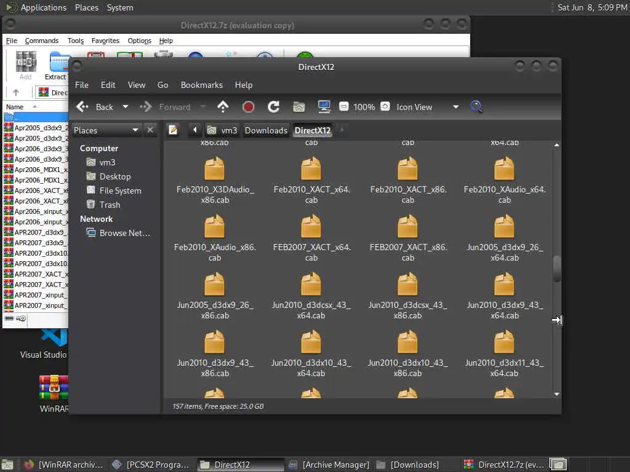
Task: Close the Places side pane
Action: pos(150,130)
